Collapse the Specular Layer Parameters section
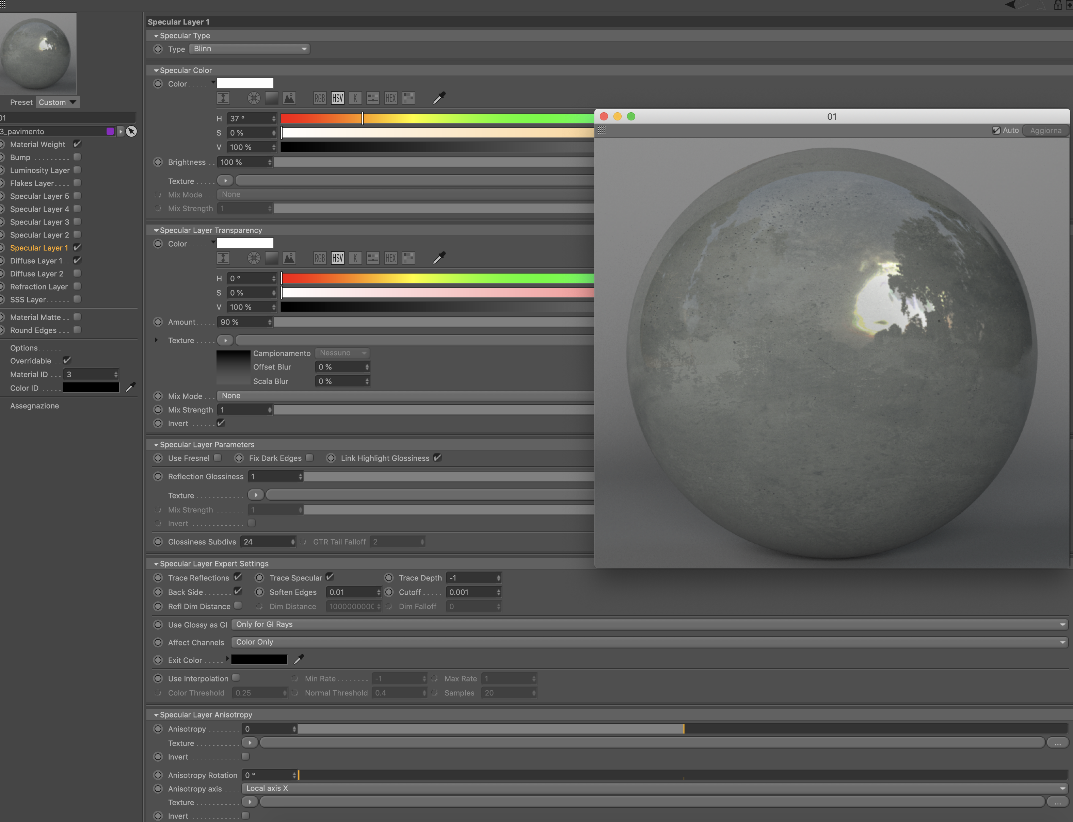This screenshot has width=1073, height=822. [156, 444]
